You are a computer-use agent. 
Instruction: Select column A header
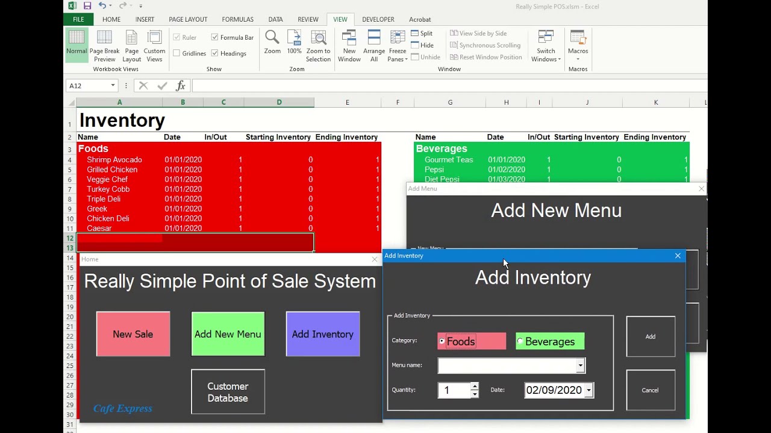pyautogui.click(x=119, y=102)
